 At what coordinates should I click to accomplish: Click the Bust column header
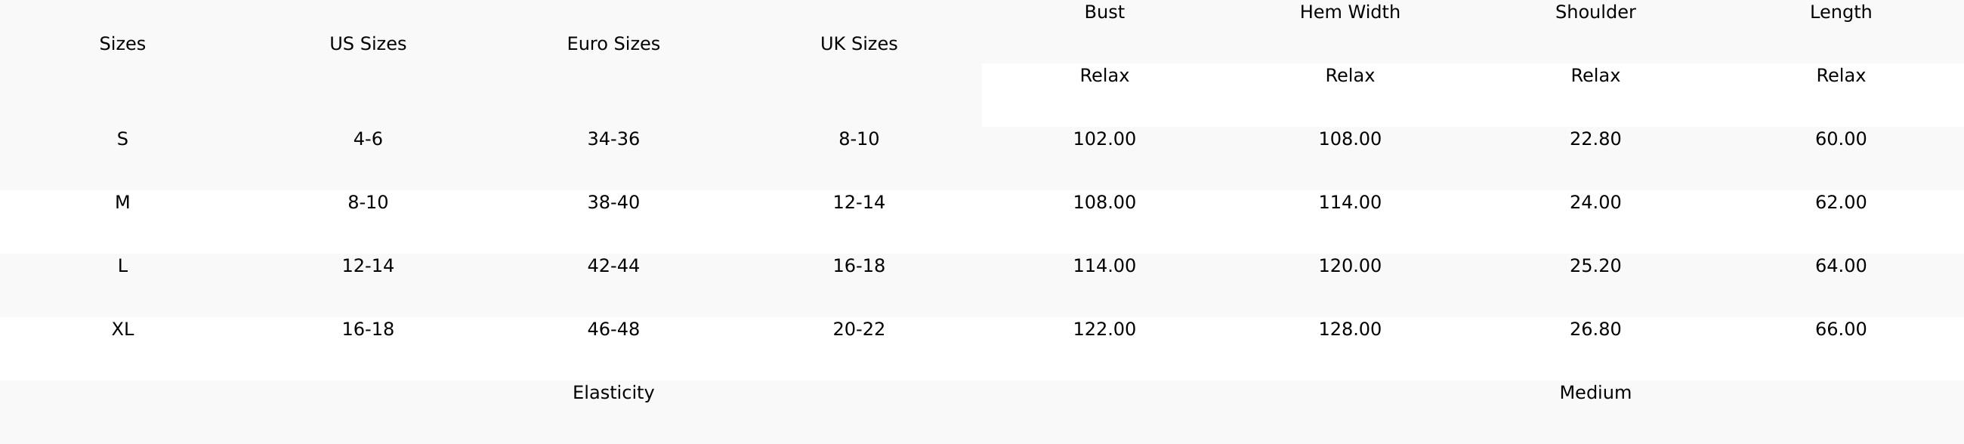1104,12
